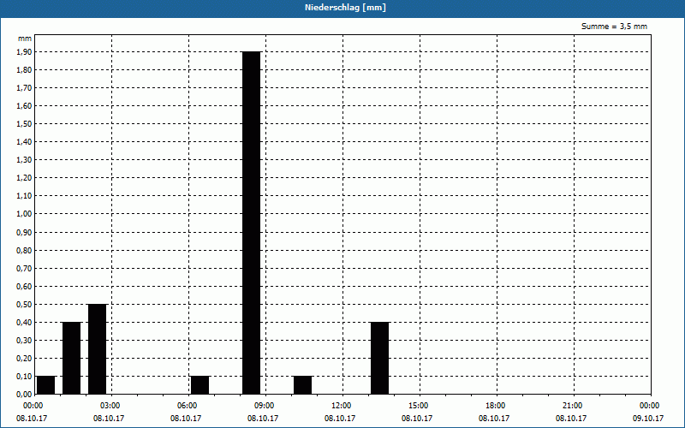Click the 08.10.17 date under 15:00
The width and height of the screenshot is (685, 428).
(417, 419)
